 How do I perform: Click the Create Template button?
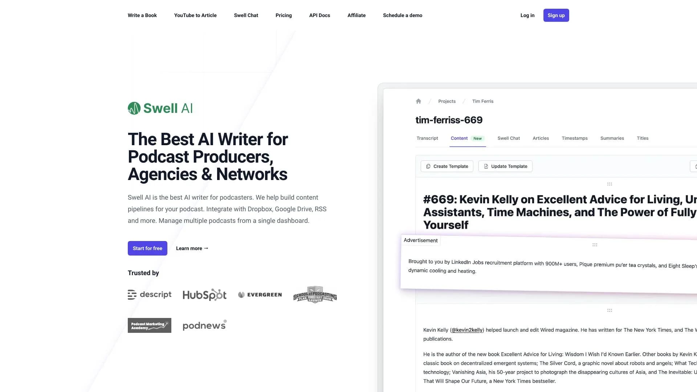pyautogui.click(x=447, y=166)
